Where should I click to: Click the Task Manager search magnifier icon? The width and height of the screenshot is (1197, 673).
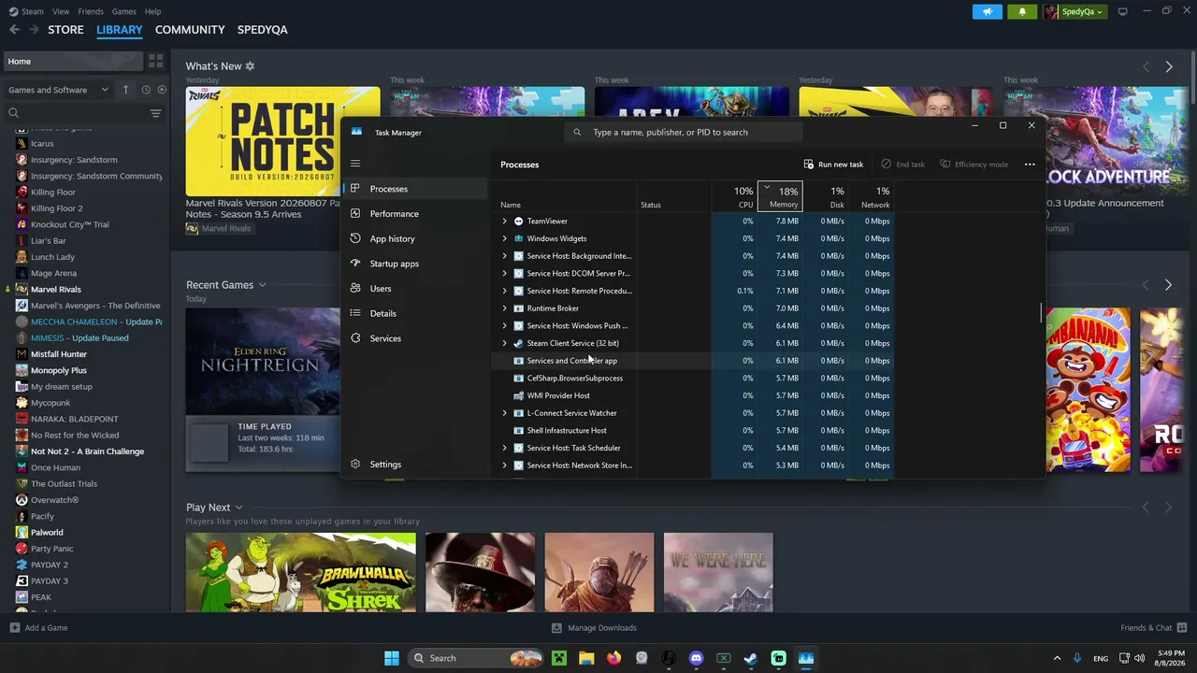click(x=577, y=133)
